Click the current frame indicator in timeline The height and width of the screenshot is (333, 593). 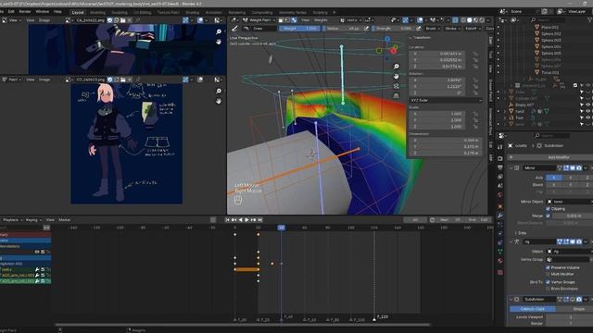coord(281,228)
